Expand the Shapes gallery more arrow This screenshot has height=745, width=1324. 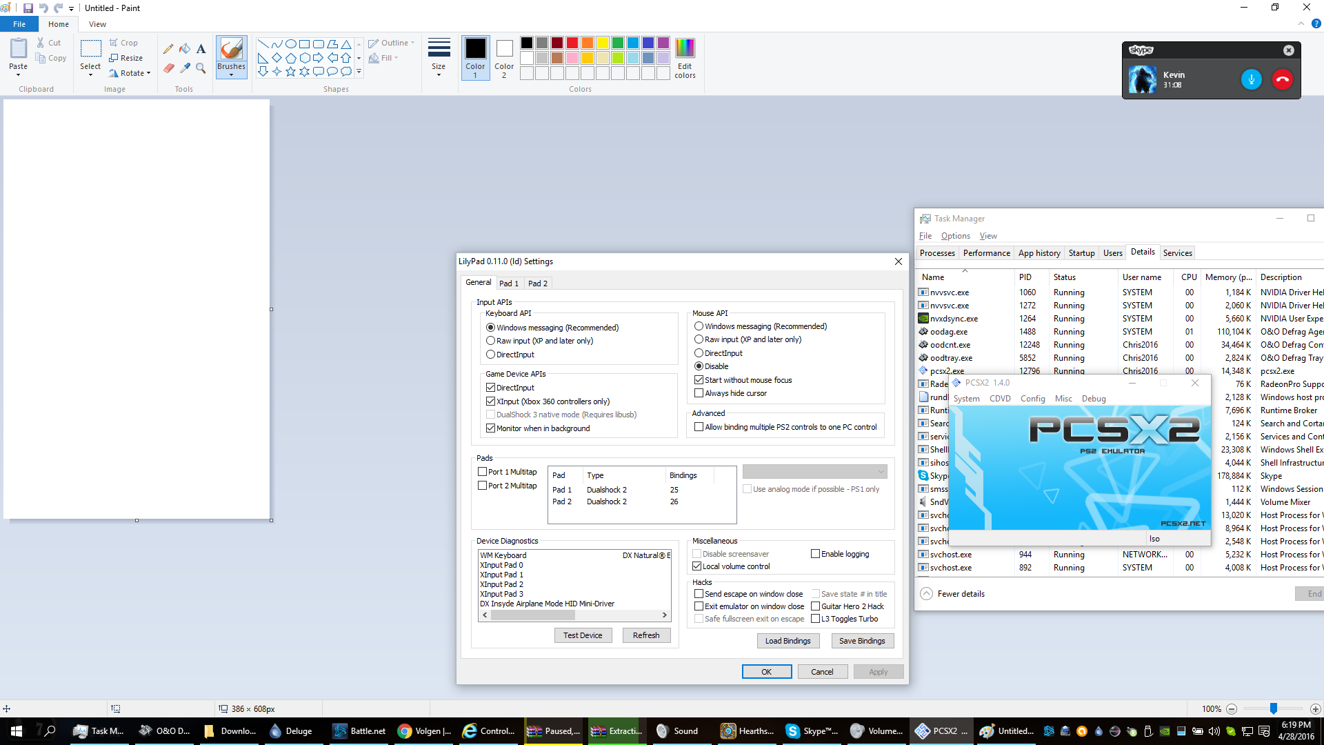[x=359, y=72]
